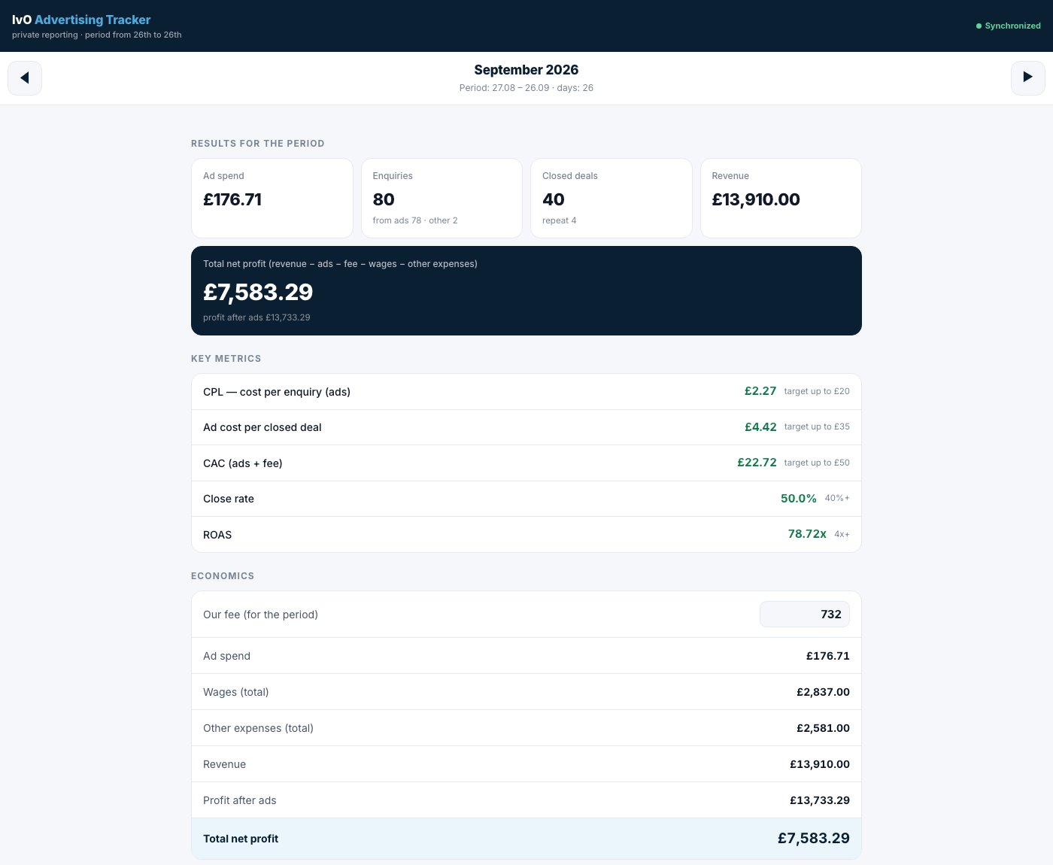This screenshot has height=865, width=1053.
Task: Click the IvO Advertising Tracker title
Action: point(81,20)
